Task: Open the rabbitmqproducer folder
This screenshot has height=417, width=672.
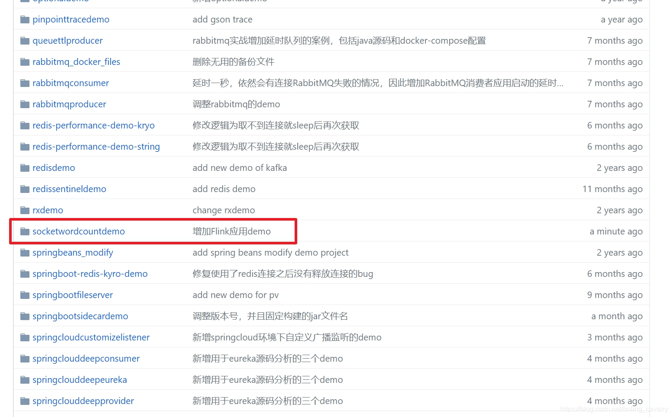Action: point(69,104)
